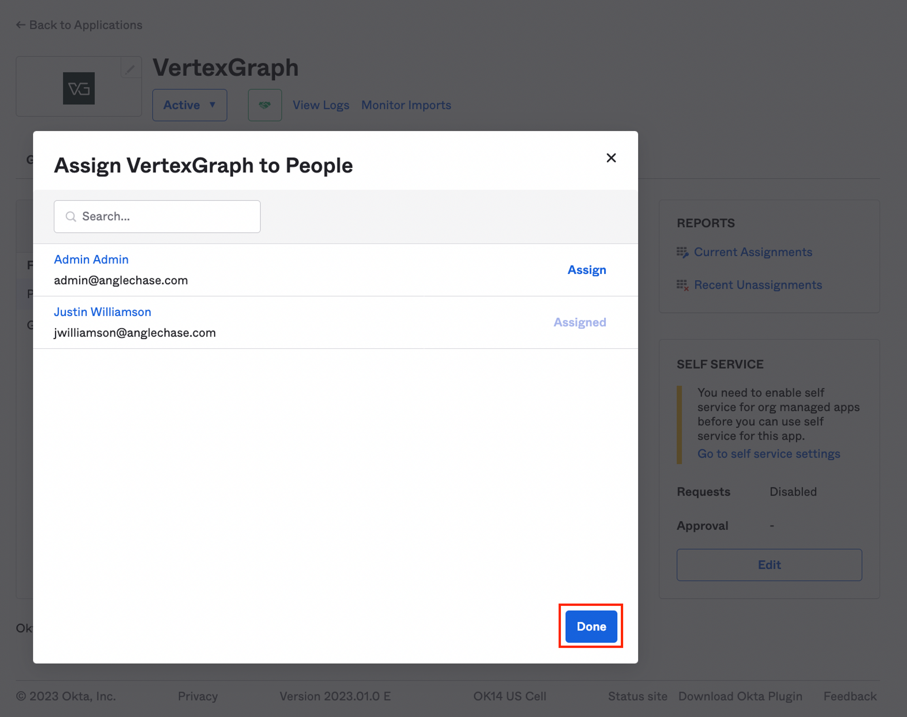Click the Current Assignments grid icon
This screenshot has height=717, width=907.
click(683, 252)
